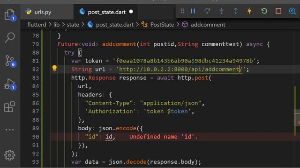This screenshot has width=300, height=168.
Task: Click json.encode on line 89
Action: click(x=117, y=128)
